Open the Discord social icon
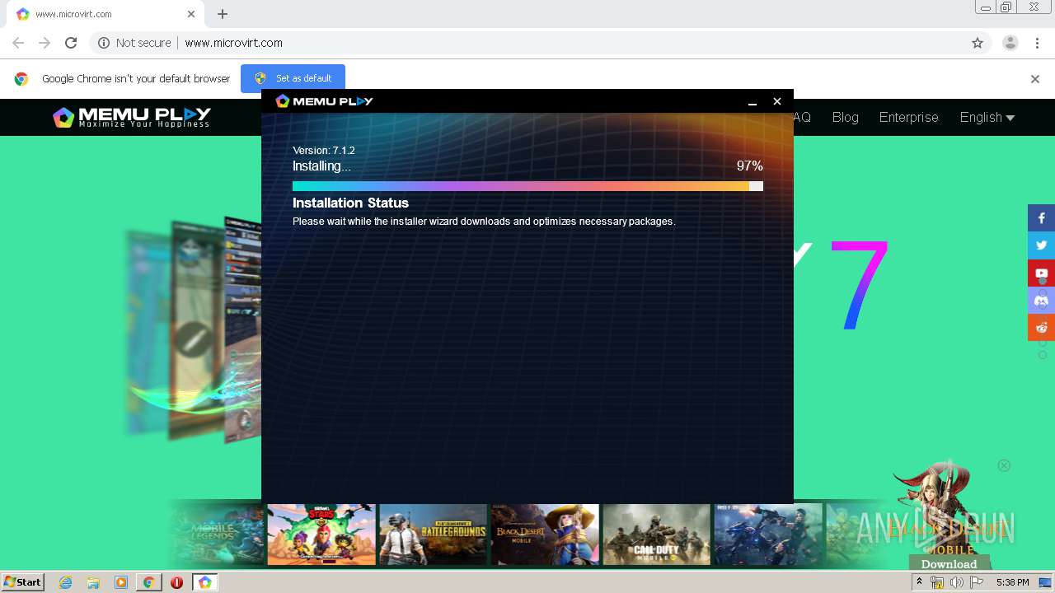The height and width of the screenshot is (593, 1055). tap(1041, 300)
